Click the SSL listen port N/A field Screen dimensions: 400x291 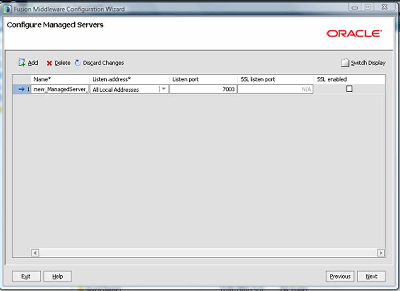275,89
